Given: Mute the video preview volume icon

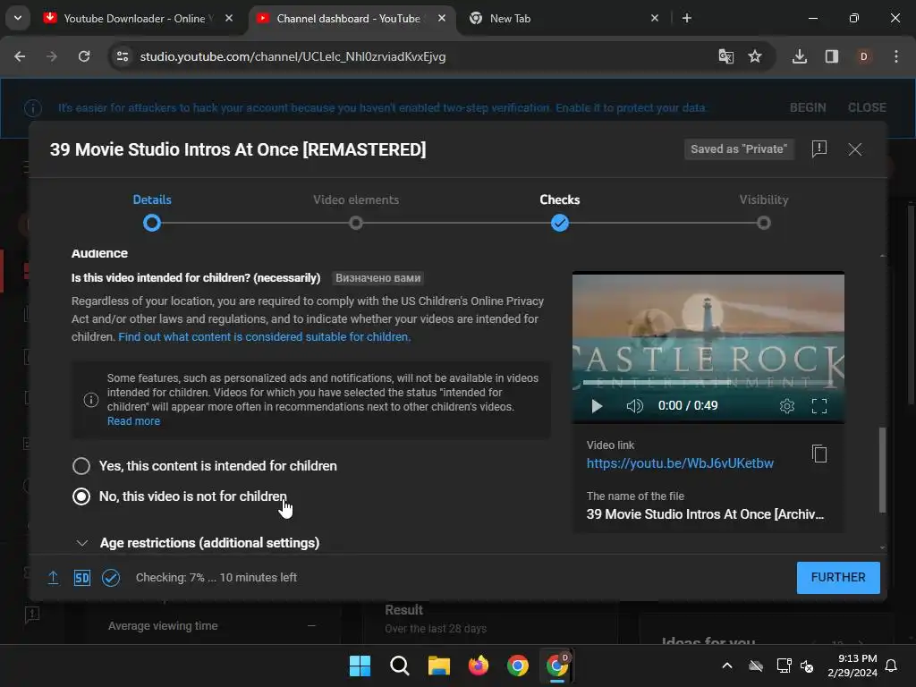Looking at the screenshot, I should click(634, 405).
